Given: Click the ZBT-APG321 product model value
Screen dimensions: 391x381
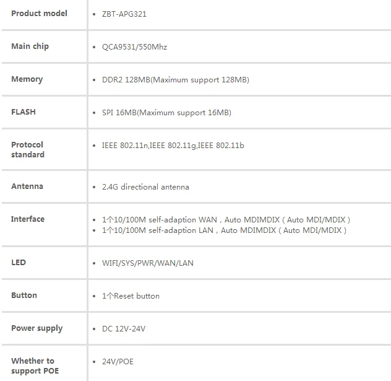Looking at the screenshot, I should pos(124,14).
